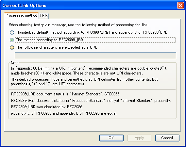The height and width of the screenshot is (147, 186).
Task: Select the RFC3986(URI) method radio circle
Action: (x=12, y=40)
